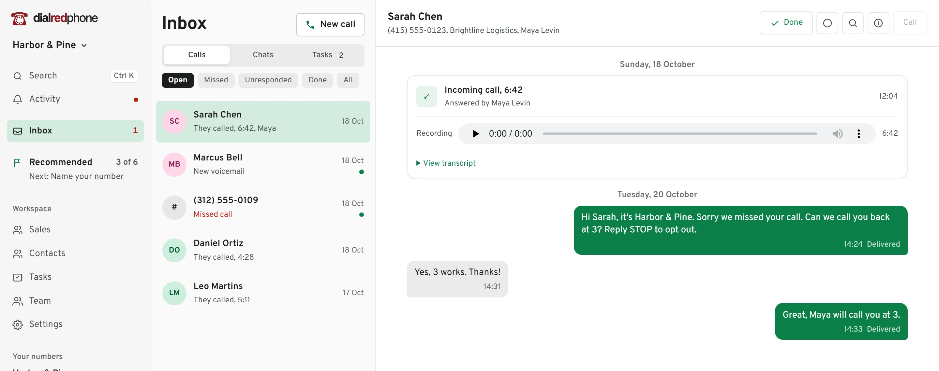The width and height of the screenshot is (939, 371).
Task: Open the Activity bell item
Action: pyautogui.click(x=75, y=99)
